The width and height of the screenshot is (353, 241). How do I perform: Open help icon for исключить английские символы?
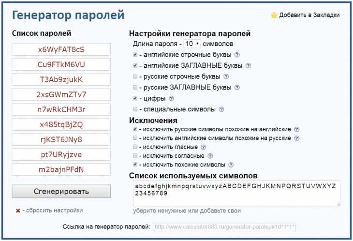[297, 138]
